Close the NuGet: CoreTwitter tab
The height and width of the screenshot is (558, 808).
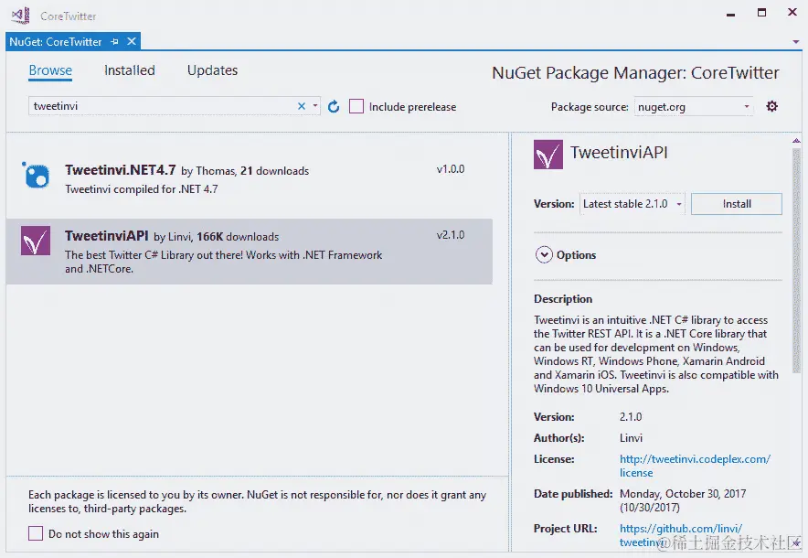(132, 41)
